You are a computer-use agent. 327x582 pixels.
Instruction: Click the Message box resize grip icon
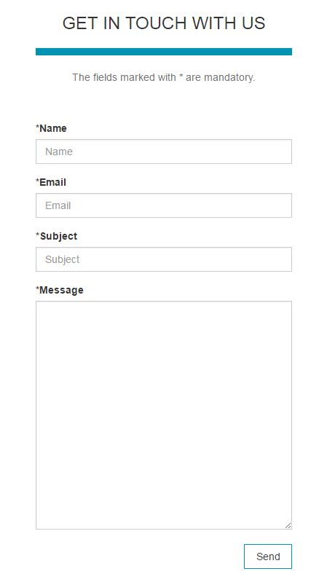click(288, 525)
